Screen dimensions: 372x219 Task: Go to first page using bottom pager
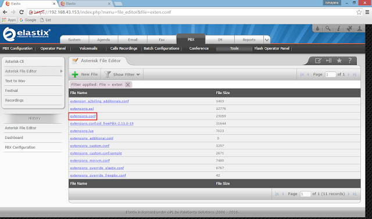point(277,194)
